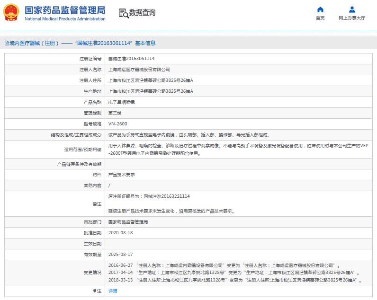Image resolution: width=377 pixels, height=300 pixels.
Task: Click the model value VN-2600
Action: click(117, 124)
